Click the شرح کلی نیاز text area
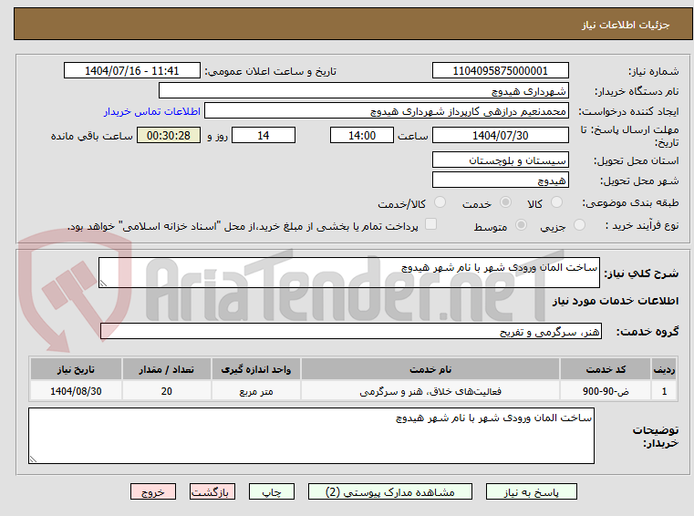The width and height of the screenshot is (694, 516). click(x=349, y=273)
